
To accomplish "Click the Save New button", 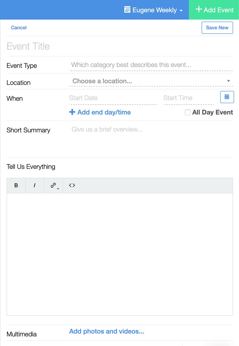I will [x=217, y=28].
